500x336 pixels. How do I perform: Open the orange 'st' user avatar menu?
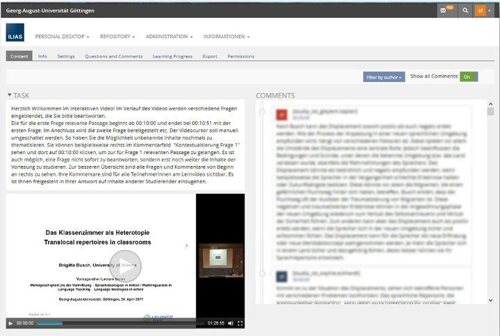(483, 11)
